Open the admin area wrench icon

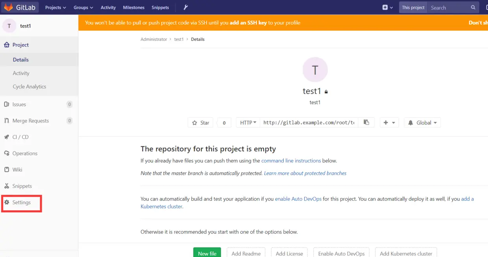coord(186,7)
